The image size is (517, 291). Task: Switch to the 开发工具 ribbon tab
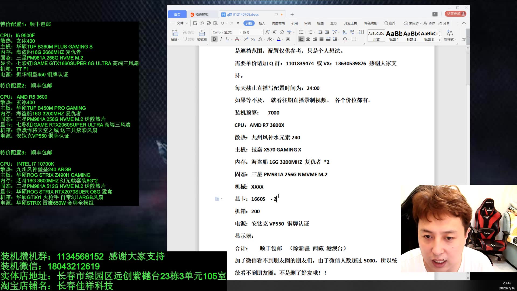click(x=350, y=23)
